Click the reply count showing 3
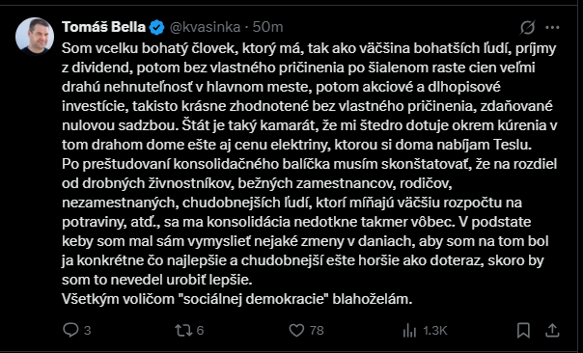This screenshot has height=353, width=583. (88, 330)
